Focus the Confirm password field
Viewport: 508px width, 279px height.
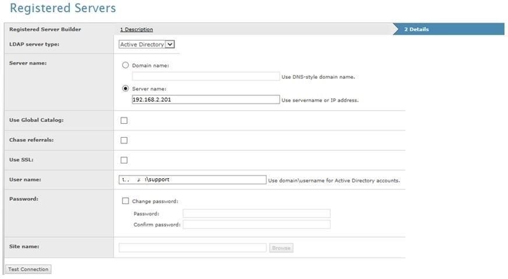pyautogui.click(x=256, y=224)
